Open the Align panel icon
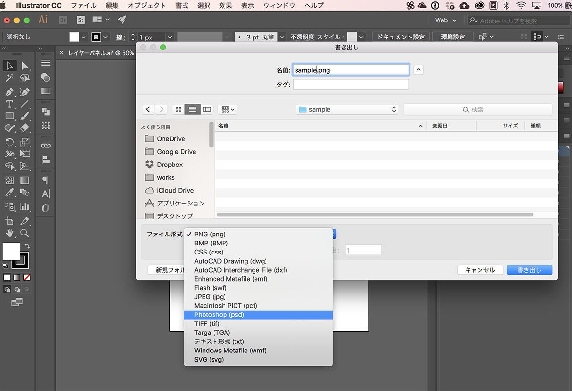572x391 pixels. tap(46, 159)
